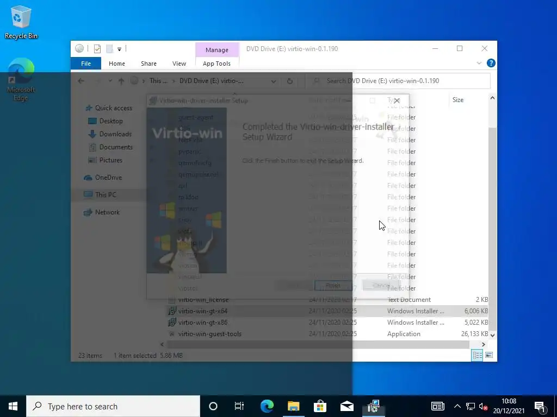Select Network in the navigation pane

point(102,212)
